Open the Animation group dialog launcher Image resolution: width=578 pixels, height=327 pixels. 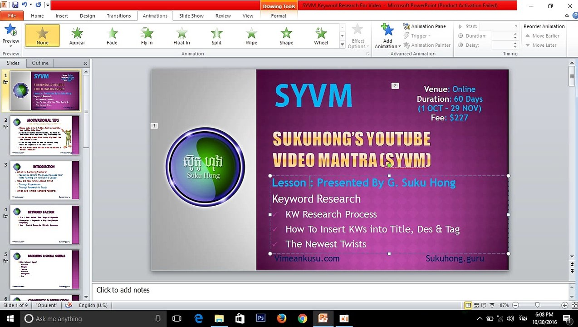click(x=368, y=54)
